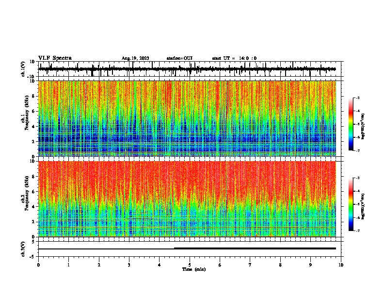Click the "2" kHz tick of ch.2 spectrogram
Viewport: 384px width, 297px height.
click(33, 222)
